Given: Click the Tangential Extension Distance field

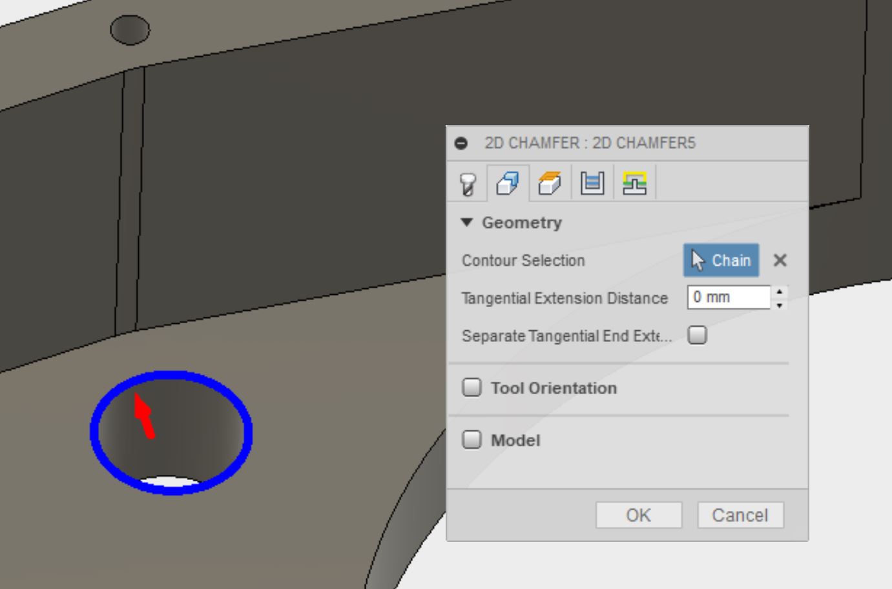Looking at the screenshot, I should tap(729, 297).
